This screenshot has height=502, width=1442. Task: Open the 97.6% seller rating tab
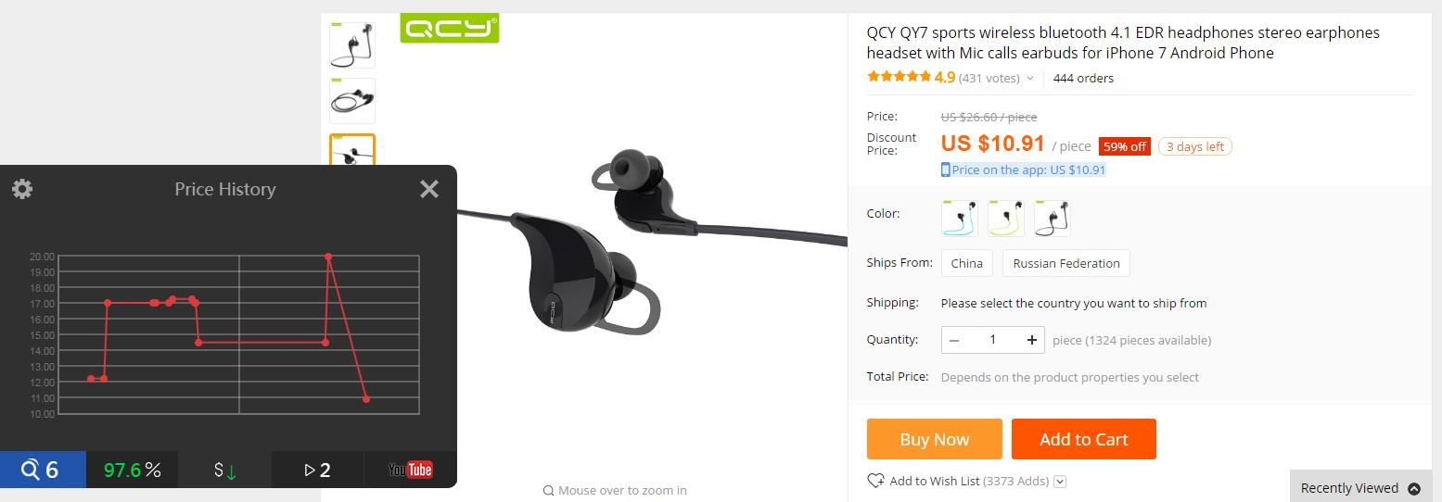pos(132,470)
